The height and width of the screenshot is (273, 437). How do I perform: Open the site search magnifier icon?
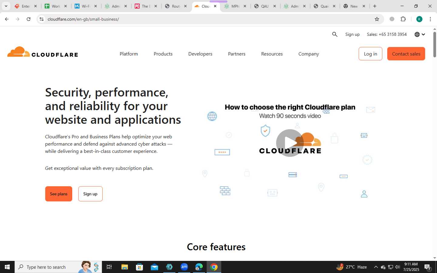point(335,34)
